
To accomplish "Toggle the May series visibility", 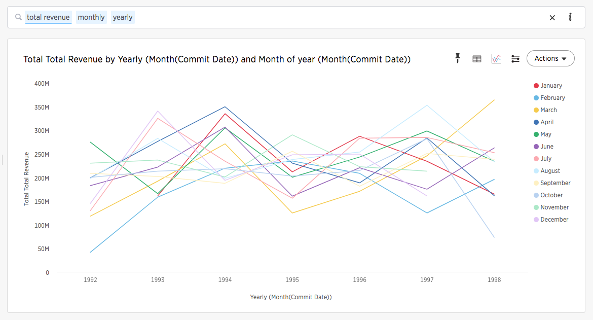I will click(x=545, y=134).
